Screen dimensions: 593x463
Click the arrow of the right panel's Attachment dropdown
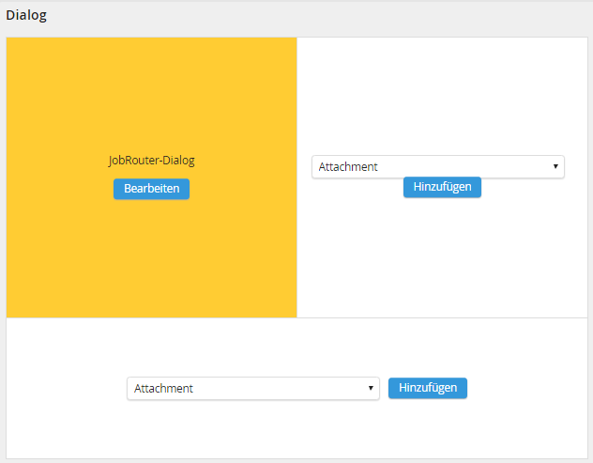[x=555, y=167]
